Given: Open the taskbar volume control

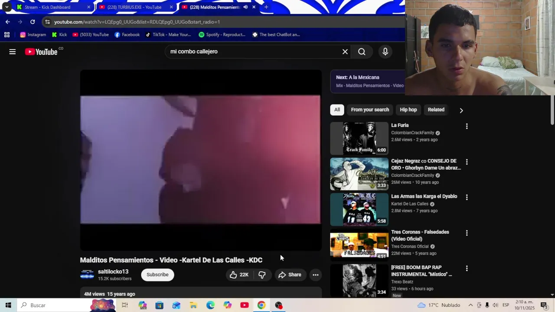Looking at the screenshot, I should (495, 305).
